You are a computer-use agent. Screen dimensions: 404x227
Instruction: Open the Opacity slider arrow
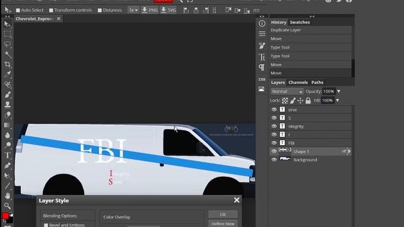(338, 91)
